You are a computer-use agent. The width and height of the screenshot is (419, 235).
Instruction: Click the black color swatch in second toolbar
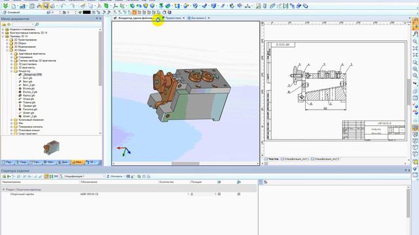point(86,12)
